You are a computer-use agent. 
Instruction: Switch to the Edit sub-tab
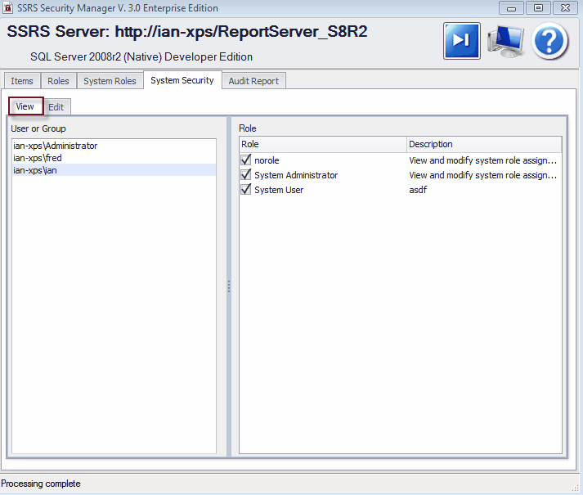point(56,107)
